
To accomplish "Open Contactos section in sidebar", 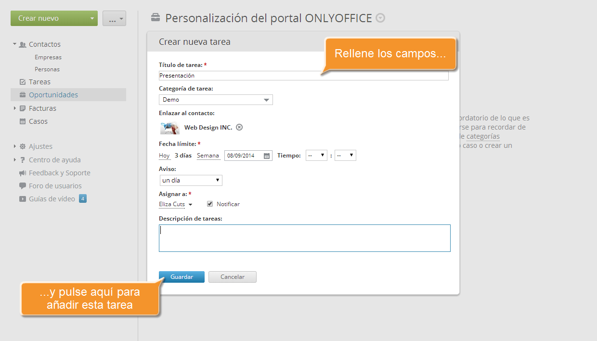I will 45,44.
